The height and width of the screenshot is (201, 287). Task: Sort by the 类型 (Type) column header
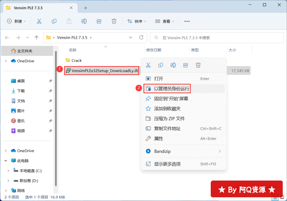click(x=195, y=50)
